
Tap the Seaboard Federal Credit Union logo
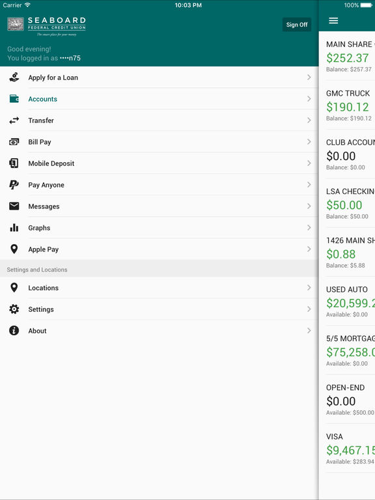click(x=47, y=26)
